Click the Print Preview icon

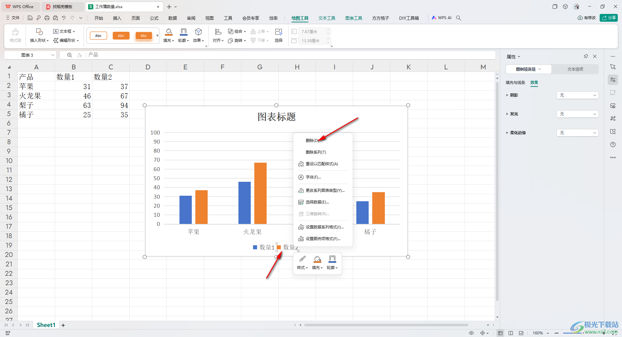point(55,18)
